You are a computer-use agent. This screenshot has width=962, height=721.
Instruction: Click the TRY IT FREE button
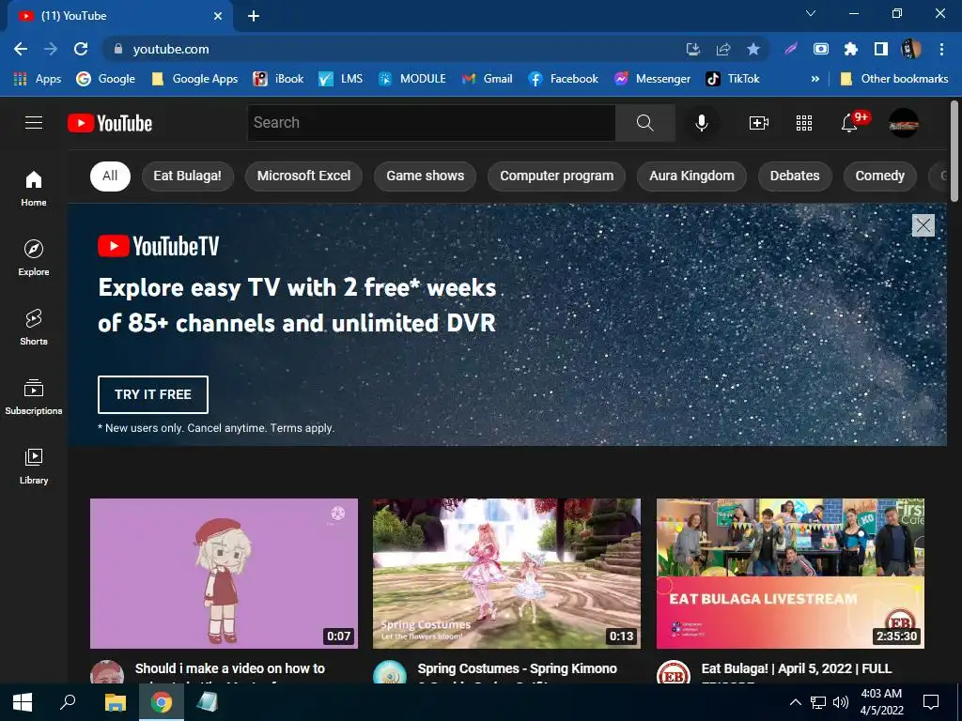(x=153, y=395)
